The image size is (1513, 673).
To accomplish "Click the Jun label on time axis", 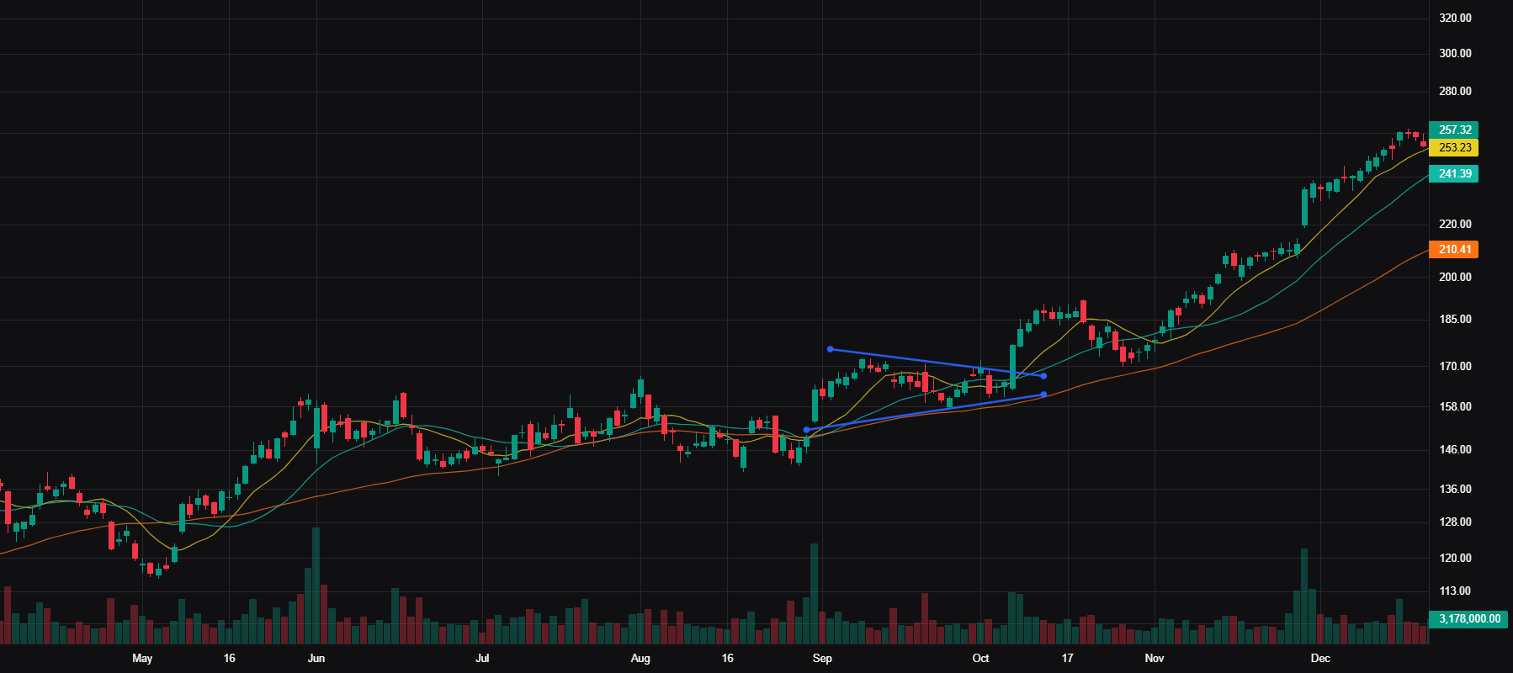I will pyautogui.click(x=316, y=658).
